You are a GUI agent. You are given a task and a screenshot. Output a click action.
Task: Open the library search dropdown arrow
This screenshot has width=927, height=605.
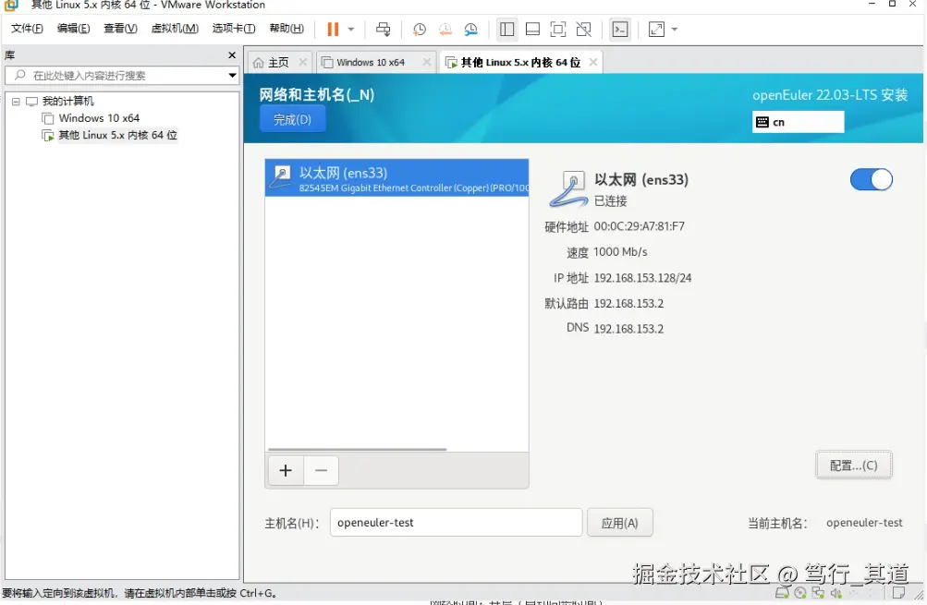tap(232, 76)
